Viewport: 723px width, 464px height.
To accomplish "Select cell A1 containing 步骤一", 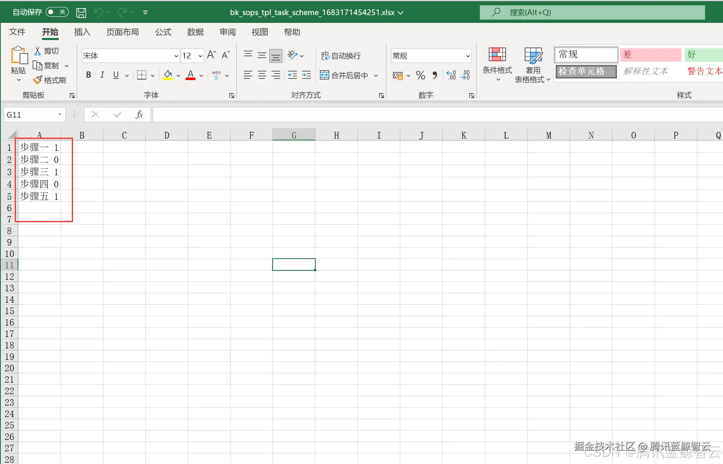I will (x=39, y=147).
